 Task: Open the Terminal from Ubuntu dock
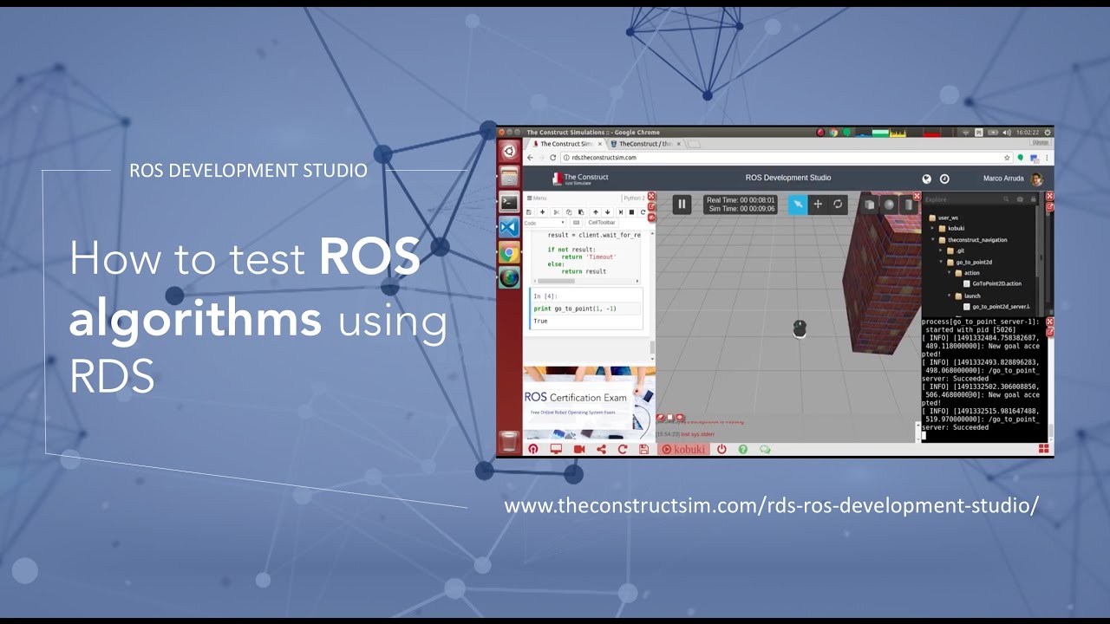coord(509,202)
